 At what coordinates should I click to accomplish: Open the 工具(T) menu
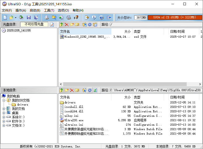pyautogui.click(x=49, y=10)
